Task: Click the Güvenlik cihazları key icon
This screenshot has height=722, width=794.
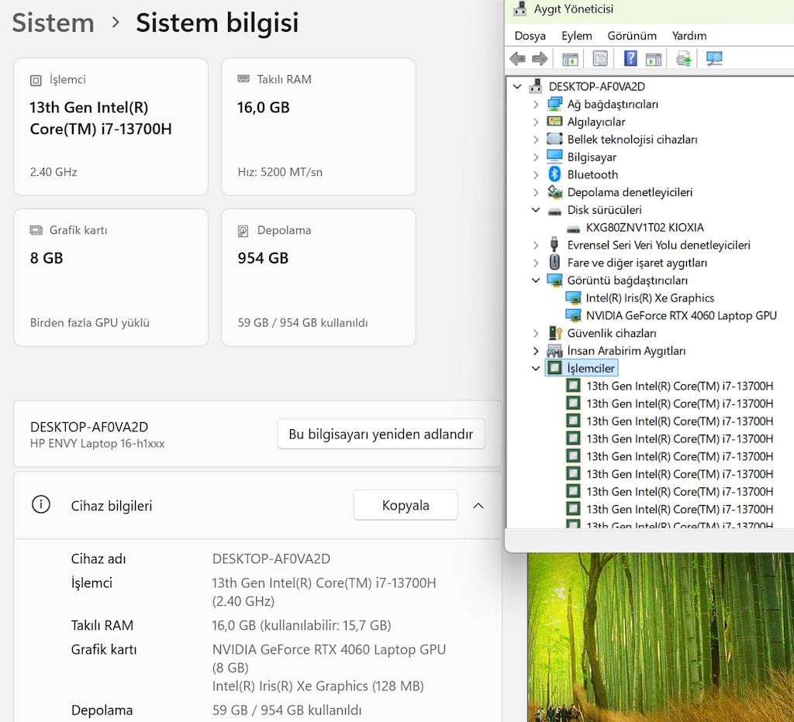Action: click(555, 333)
